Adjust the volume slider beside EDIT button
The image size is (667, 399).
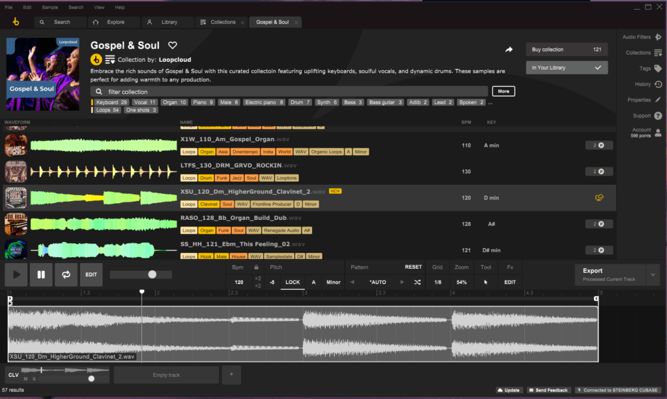pyautogui.click(x=152, y=275)
